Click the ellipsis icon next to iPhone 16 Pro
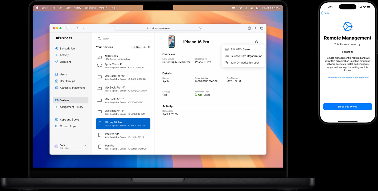This screenshot has height=191, width=378. (256, 42)
